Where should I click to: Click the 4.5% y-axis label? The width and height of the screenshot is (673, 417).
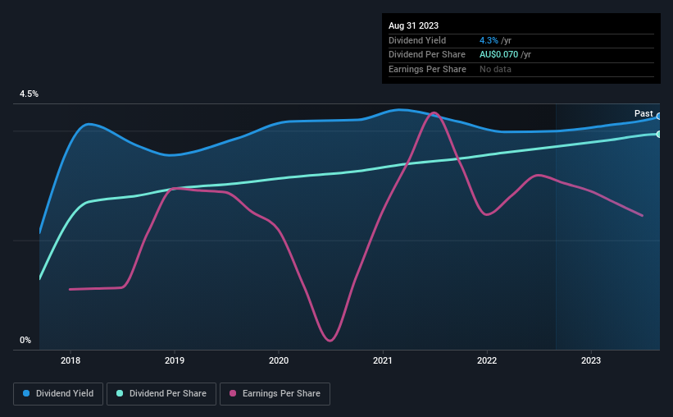[x=29, y=94]
